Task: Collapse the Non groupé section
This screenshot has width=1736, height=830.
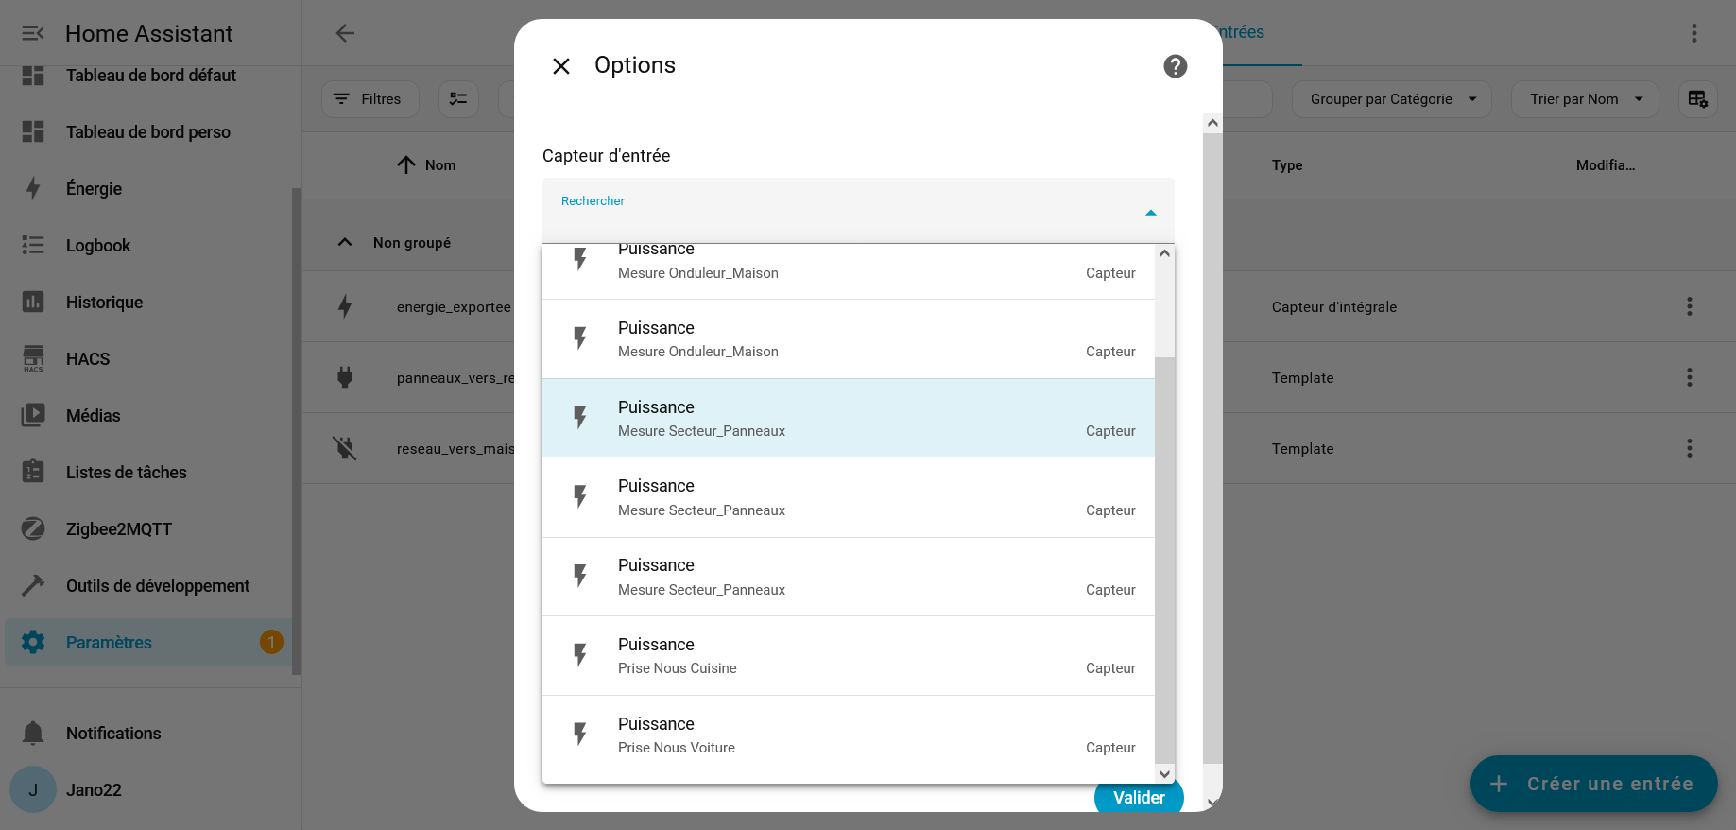Action: 345,243
